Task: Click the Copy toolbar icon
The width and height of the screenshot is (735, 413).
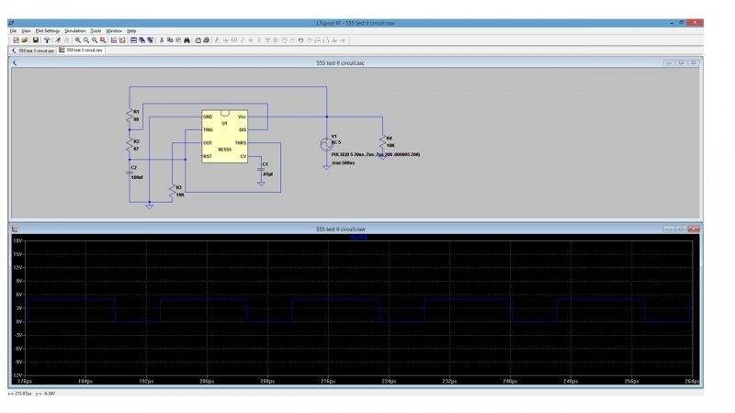Action: (x=170, y=40)
